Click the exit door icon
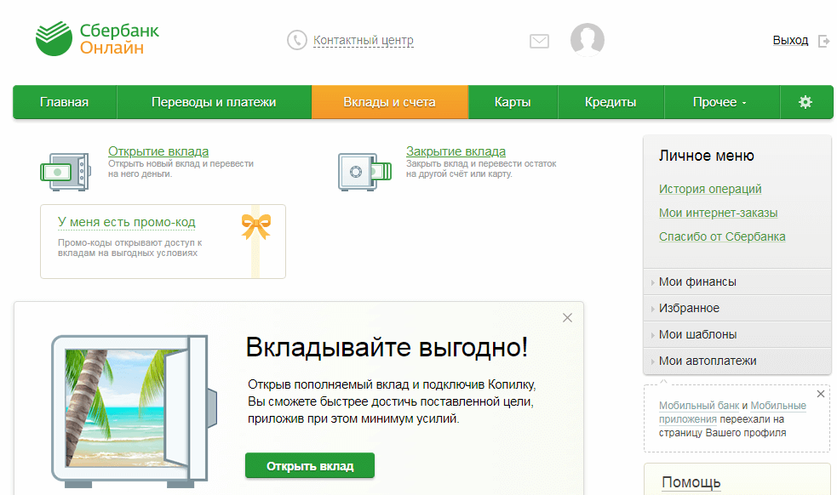 pos(823,41)
